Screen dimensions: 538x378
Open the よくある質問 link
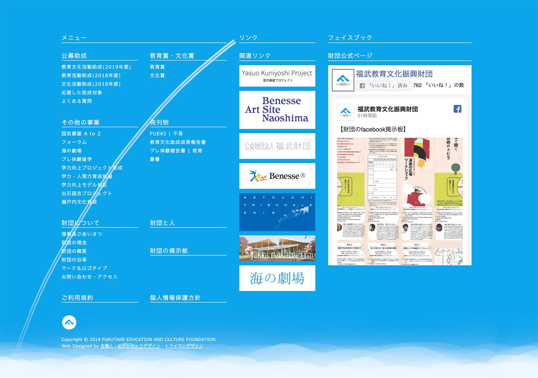pyautogui.click(x=77, y=101)
